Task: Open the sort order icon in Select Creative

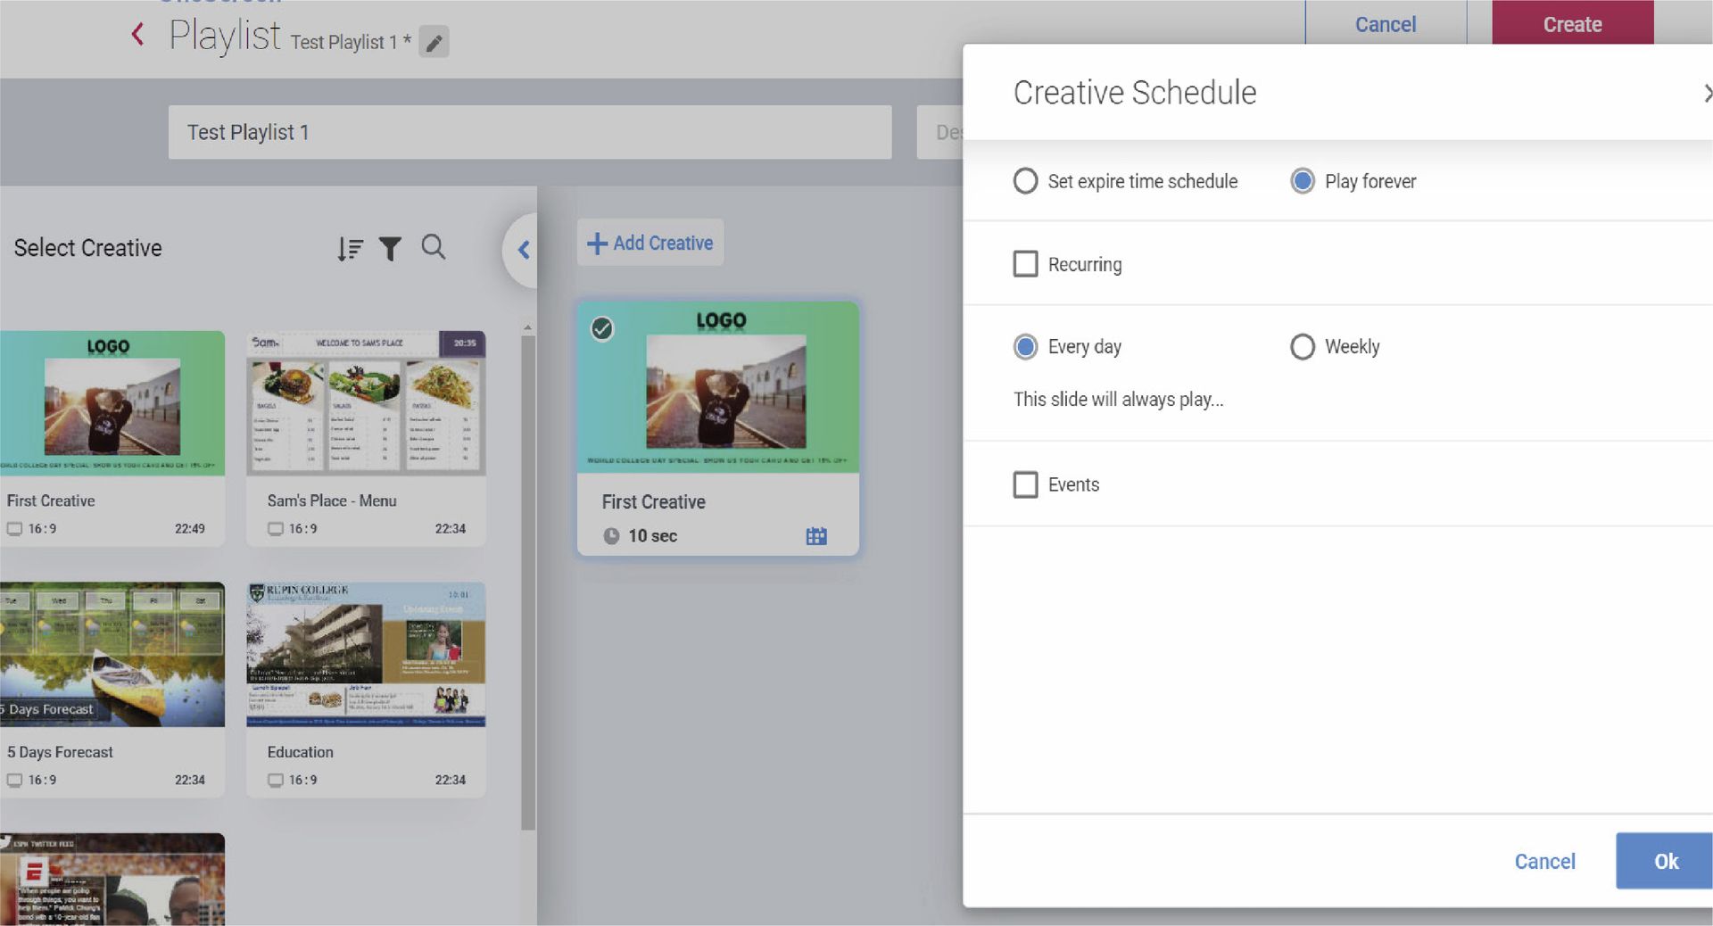Action: (x=350, y=248)
